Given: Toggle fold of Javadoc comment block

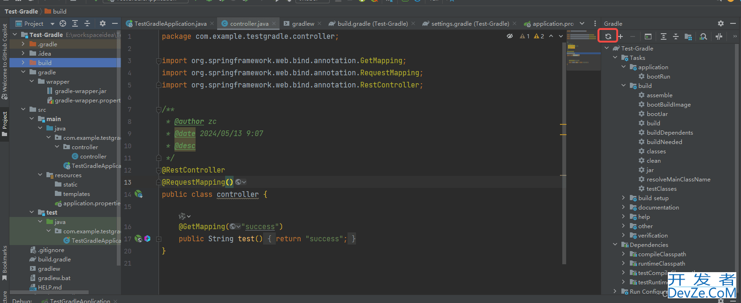Looking at the screenshot, I should [x=159, y=109].
